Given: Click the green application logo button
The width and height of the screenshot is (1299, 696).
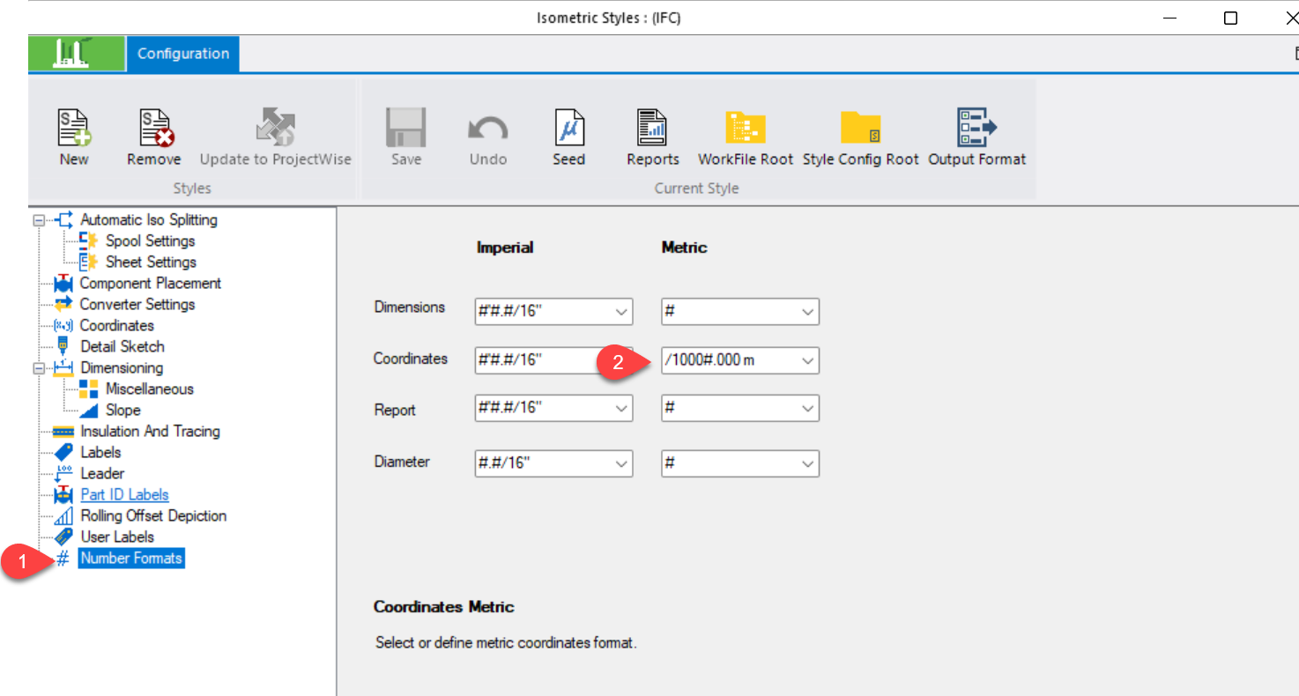Looking at the screenshot, I should click(x=77, y=54).
